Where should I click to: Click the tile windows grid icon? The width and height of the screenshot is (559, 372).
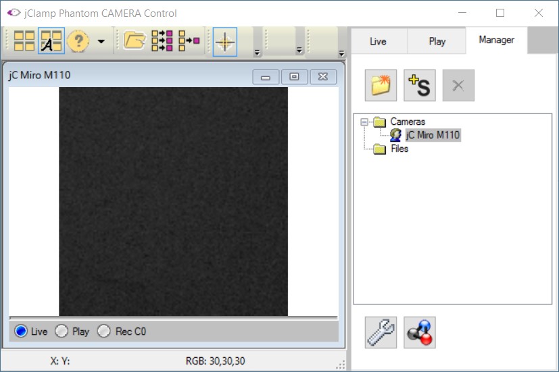click(24, 41)
